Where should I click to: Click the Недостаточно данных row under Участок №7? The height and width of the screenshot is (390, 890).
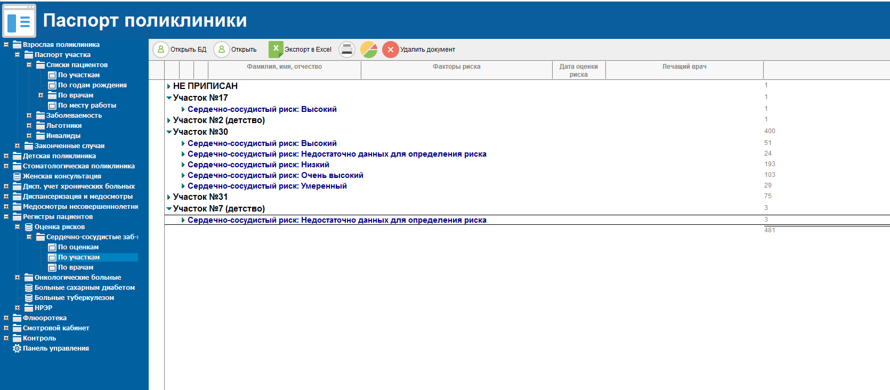[x=337, y=220]
